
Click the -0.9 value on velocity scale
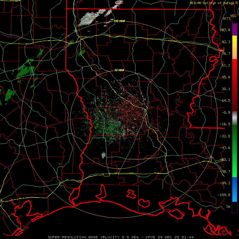(x=226, y=113)
